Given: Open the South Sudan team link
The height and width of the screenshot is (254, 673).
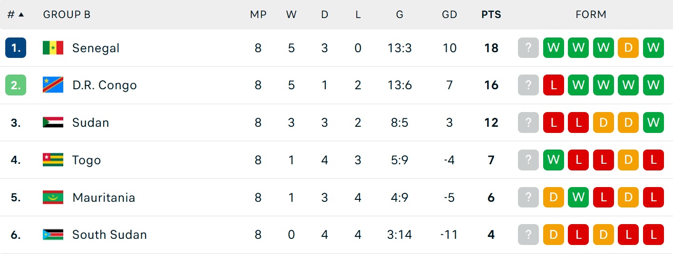Looking at the screenshot, I should [x=109, y=235].
